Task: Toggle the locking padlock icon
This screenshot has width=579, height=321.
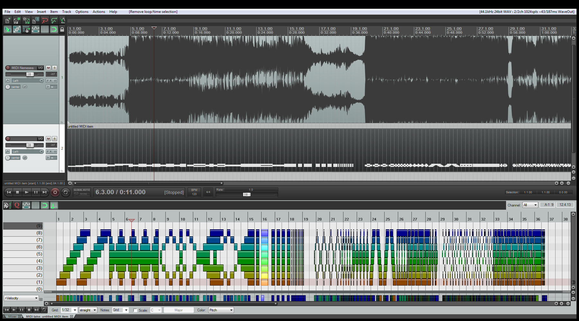Action: 62,30
